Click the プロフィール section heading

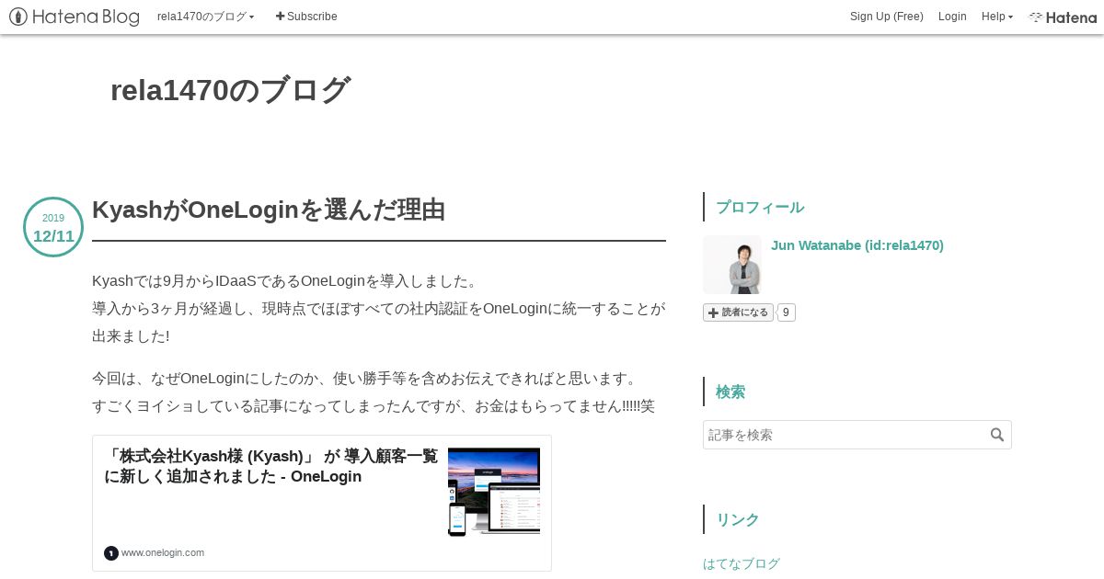[x=760, y=207]
